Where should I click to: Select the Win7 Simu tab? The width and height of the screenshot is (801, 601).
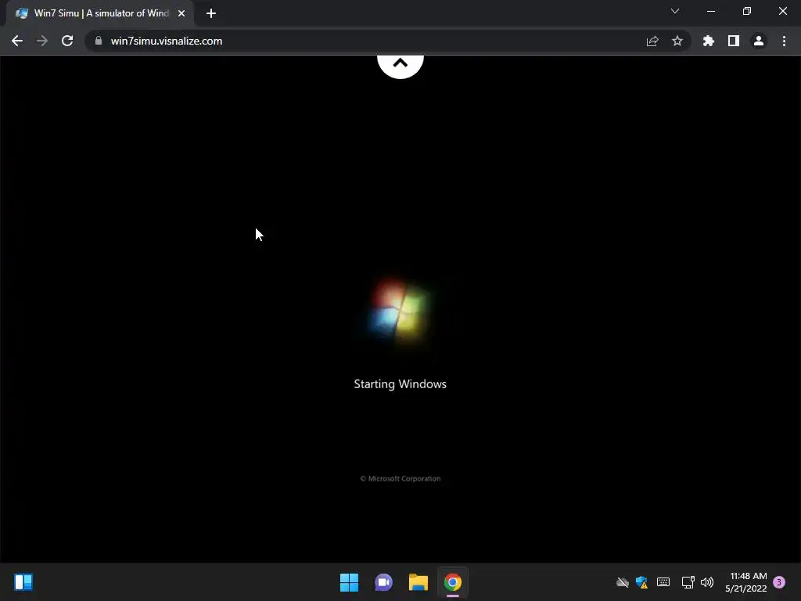click(100, 13)
